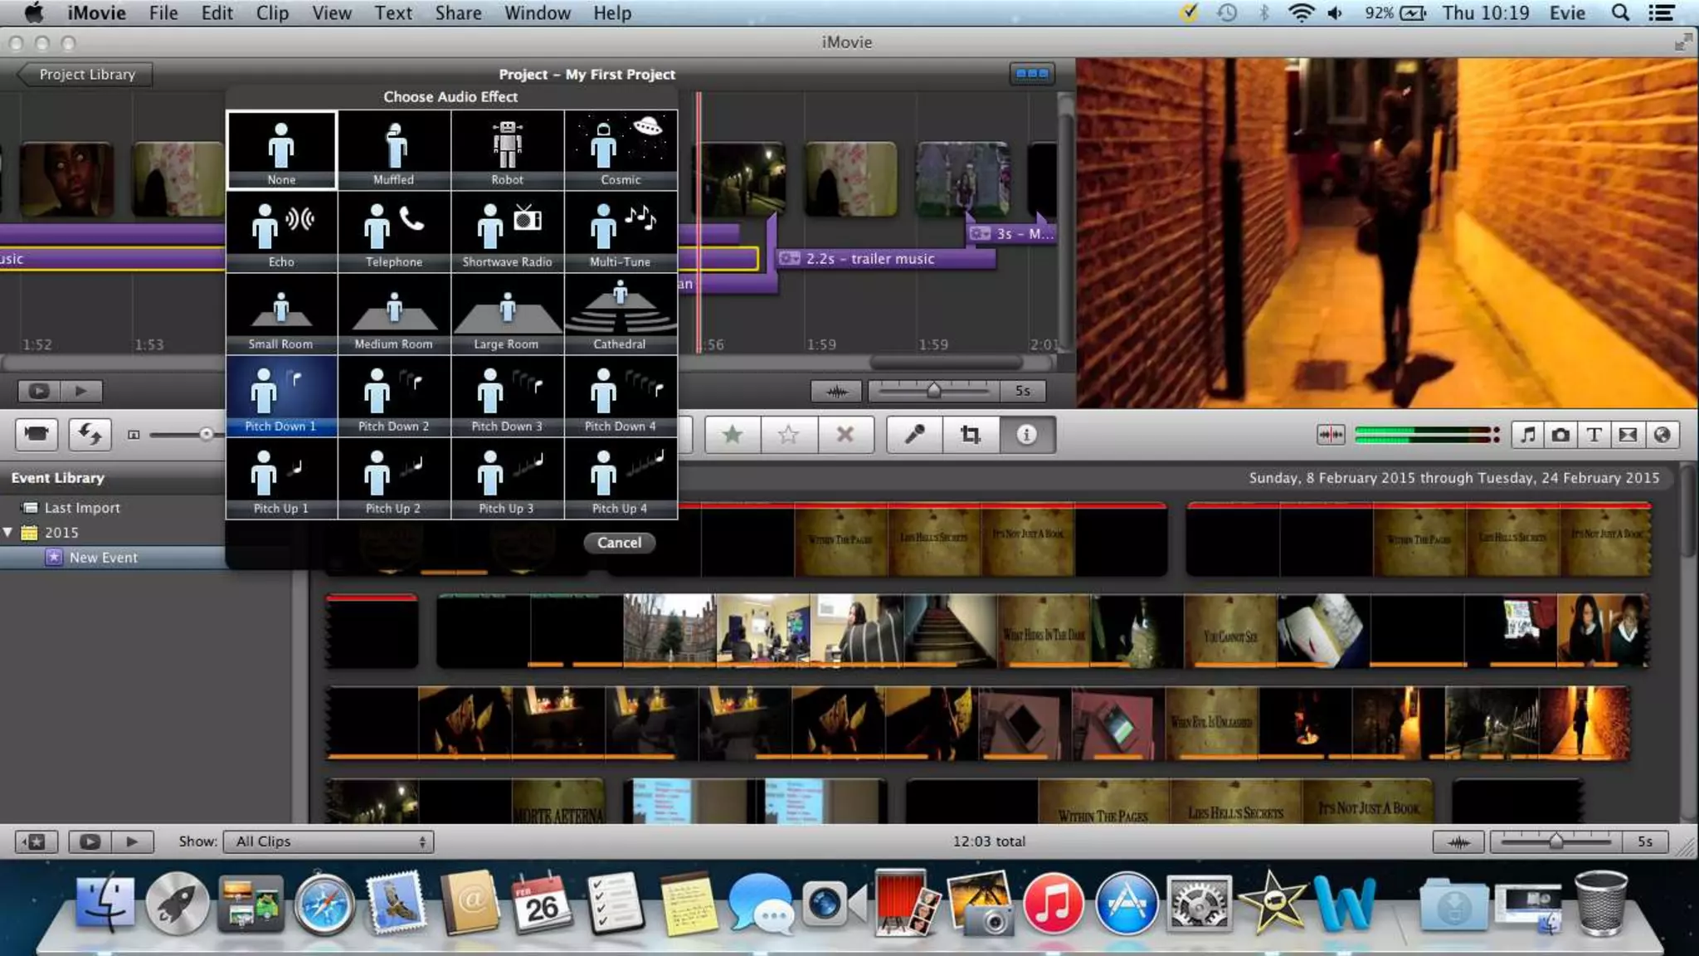1699x956 pixels.
Task: Choose the Small Room effect
Action: click(x=281, y=315)
